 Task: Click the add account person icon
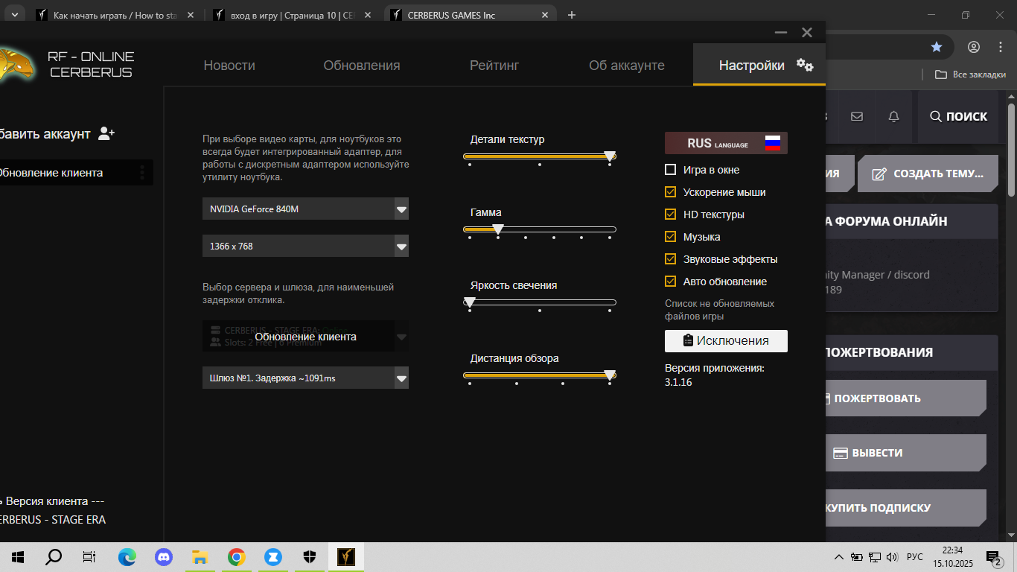click(x=106, y=133)
